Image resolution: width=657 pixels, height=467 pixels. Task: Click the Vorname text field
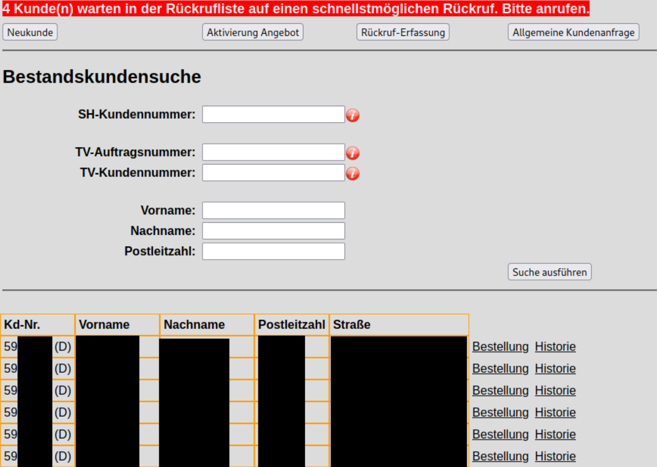[273, 210]
